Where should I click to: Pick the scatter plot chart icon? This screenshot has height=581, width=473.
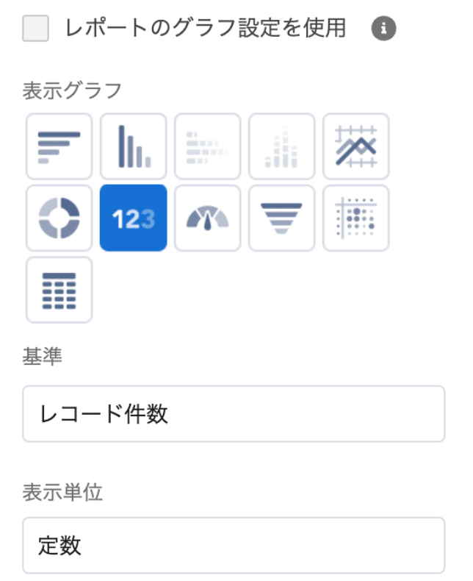pyautogui.click(x=355, y=218)
